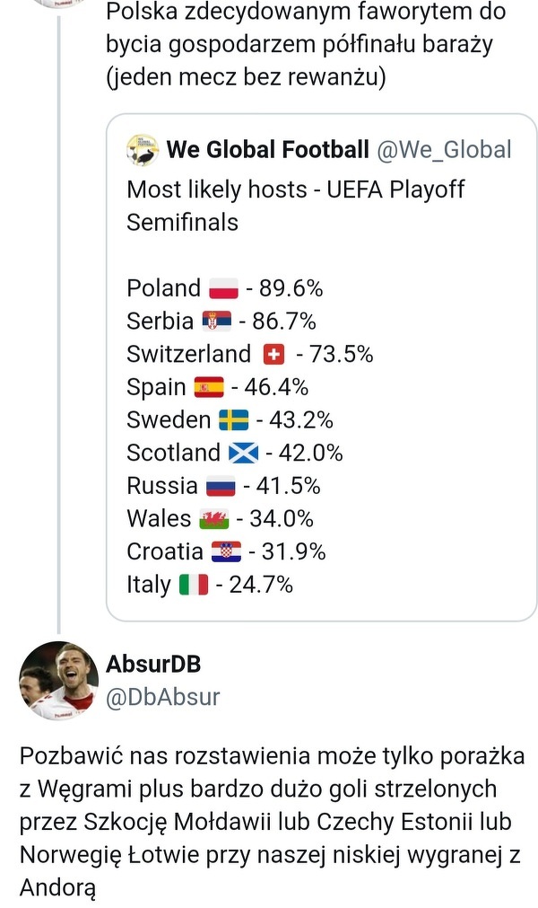Click the Serbia flag emoji
Viewport: 538px width, 908px height.
[x=216, y=321]
